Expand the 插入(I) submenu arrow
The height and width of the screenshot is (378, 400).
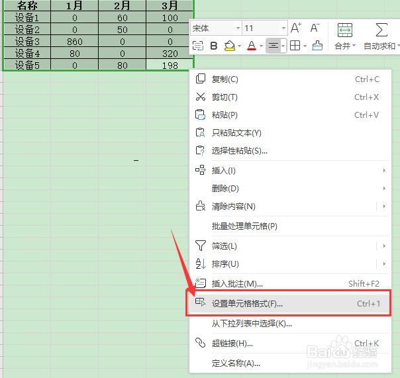[384, 170]
